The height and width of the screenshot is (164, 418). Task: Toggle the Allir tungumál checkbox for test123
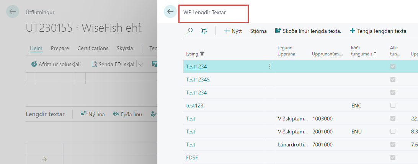point(393,105)
